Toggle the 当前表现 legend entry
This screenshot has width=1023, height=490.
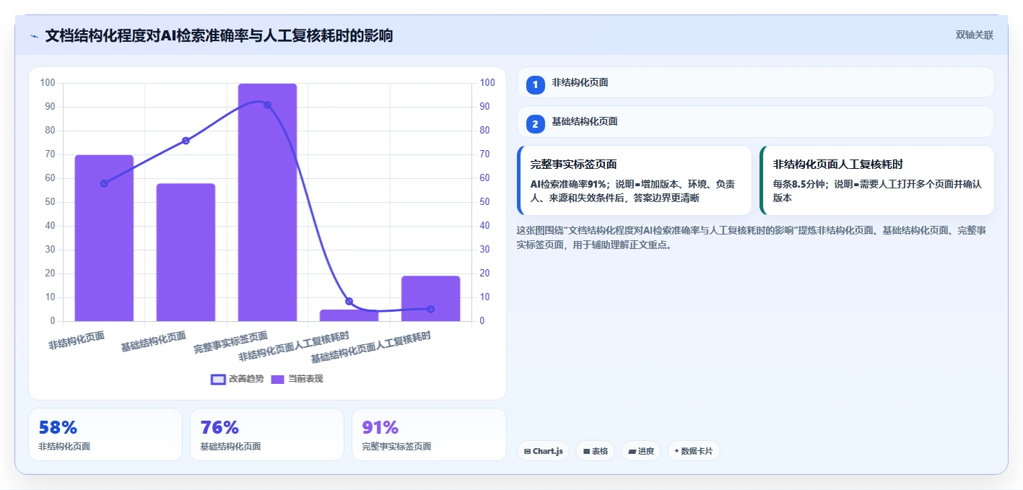pos(297,379)
